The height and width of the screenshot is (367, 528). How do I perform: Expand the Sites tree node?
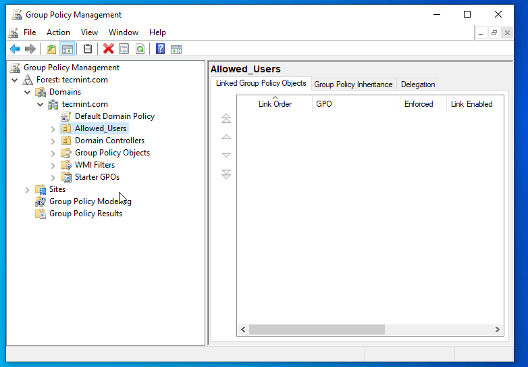(x=28, y=189)
